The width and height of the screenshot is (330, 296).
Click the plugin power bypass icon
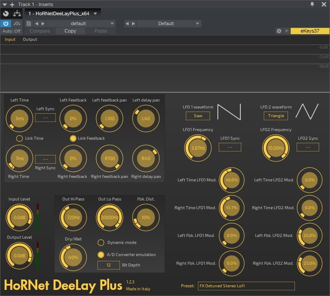coord(6,23)
